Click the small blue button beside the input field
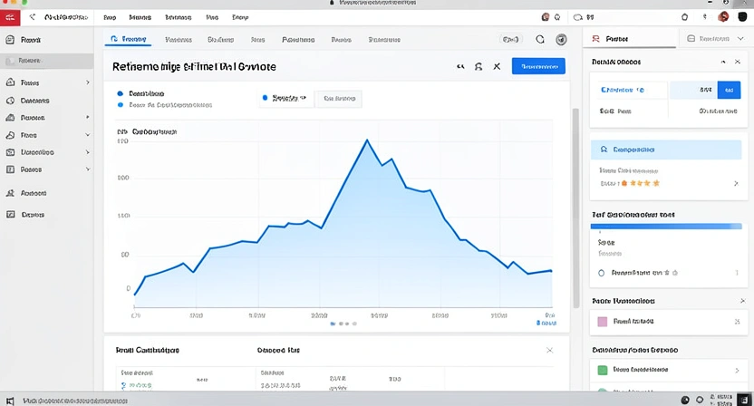 (727, 90)
